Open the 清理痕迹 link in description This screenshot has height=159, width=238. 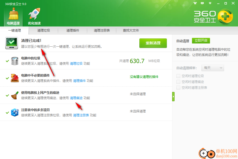76,98
